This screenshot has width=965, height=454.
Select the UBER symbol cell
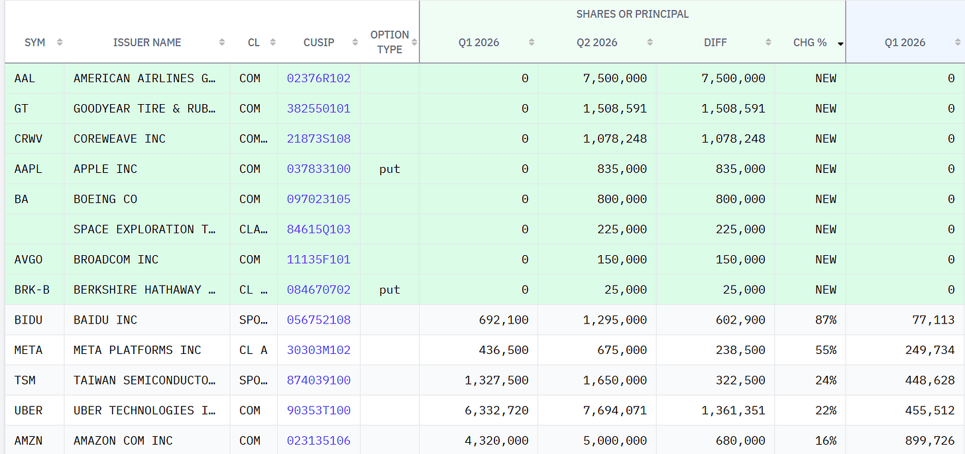click(34, 410)
